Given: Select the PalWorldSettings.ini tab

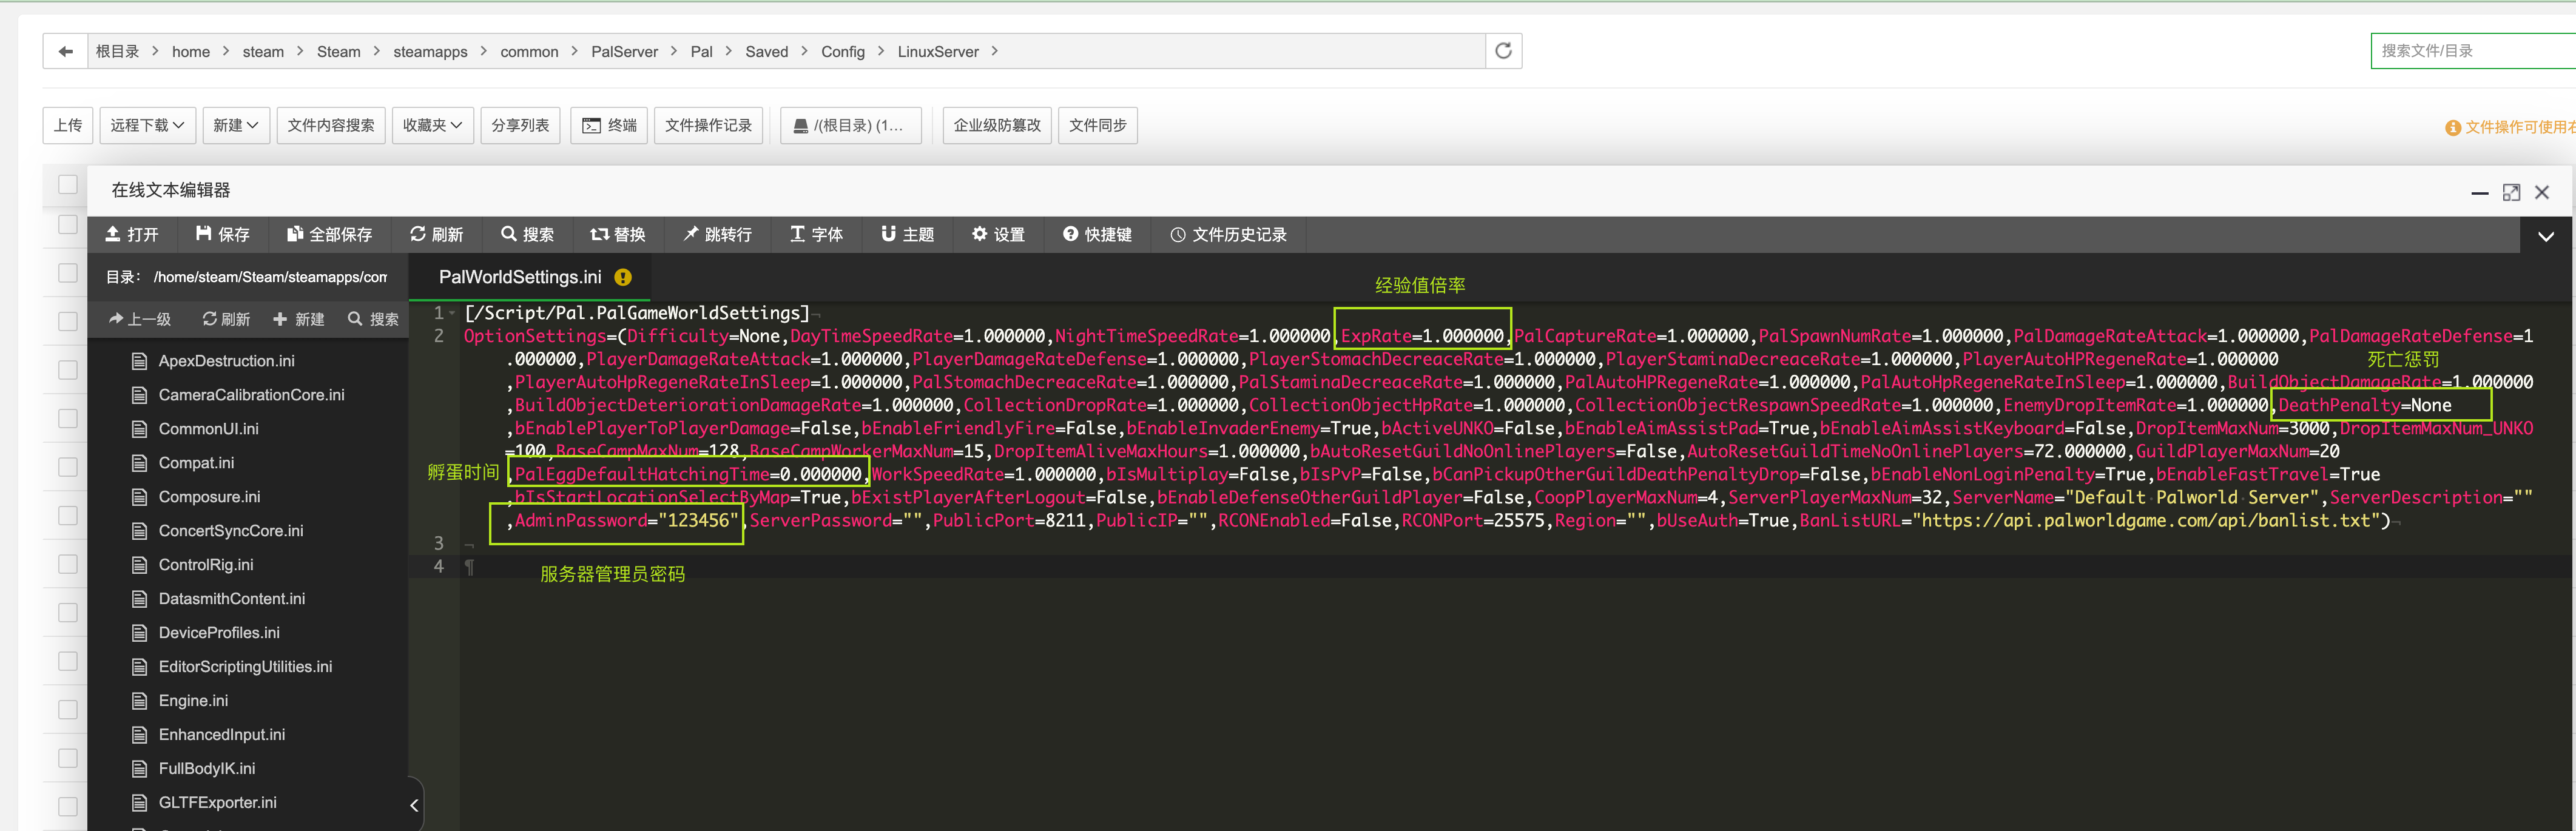Looking at the screenshot, I should click(520, 277).
